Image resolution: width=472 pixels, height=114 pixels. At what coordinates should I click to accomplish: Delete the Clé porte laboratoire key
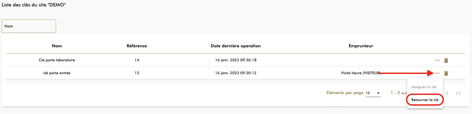pos(446,60)
